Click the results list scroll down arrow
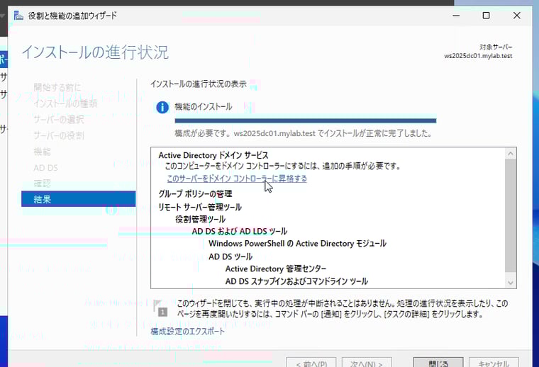The width and height of the screenshot is (539, 367). [x=511, y=283]
